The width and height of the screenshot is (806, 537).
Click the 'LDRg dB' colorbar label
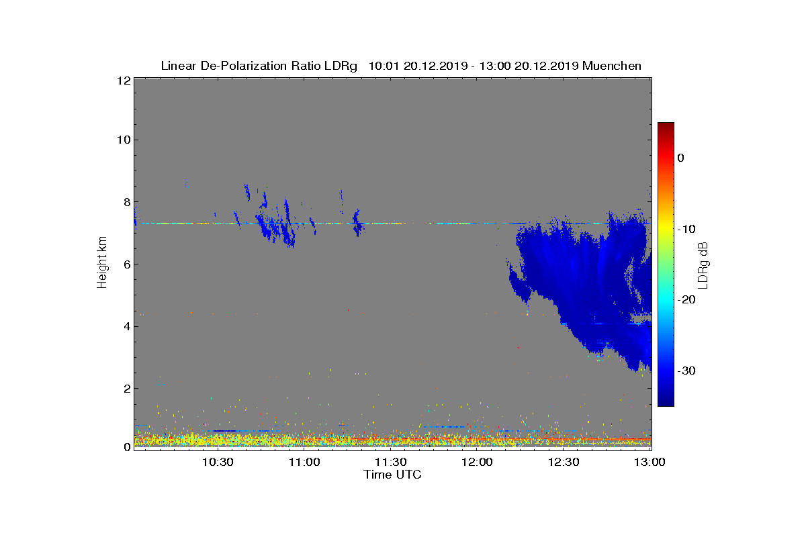point(703,264)
